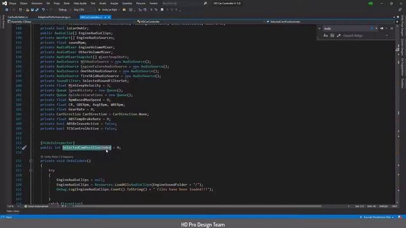Close the find panel
This screenshot has width=406, height=228.
coord(392,28)
